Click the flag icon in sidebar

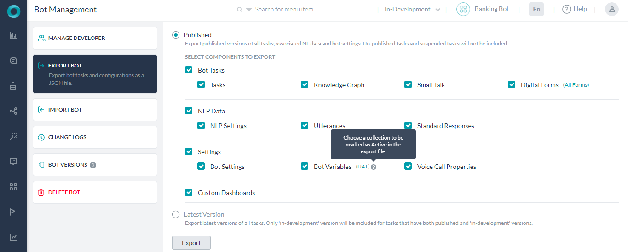point(13,212)
